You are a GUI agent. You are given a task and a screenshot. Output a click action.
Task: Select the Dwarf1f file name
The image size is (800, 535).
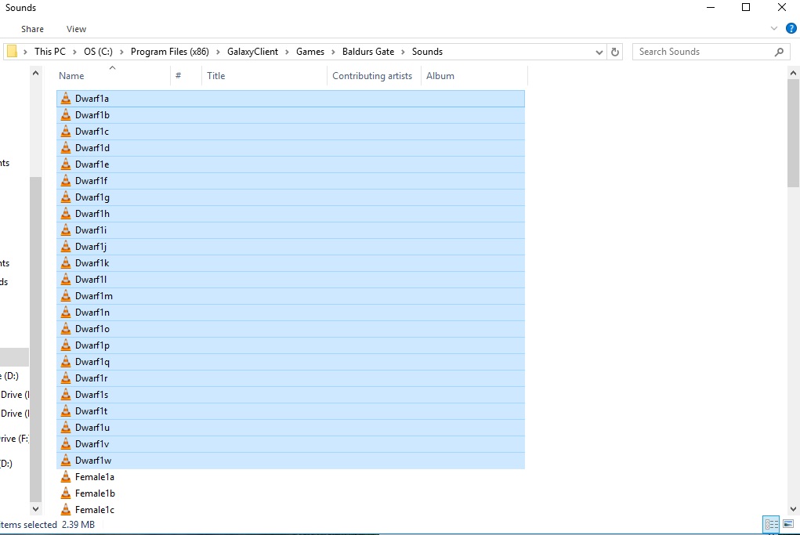[92, 180]
